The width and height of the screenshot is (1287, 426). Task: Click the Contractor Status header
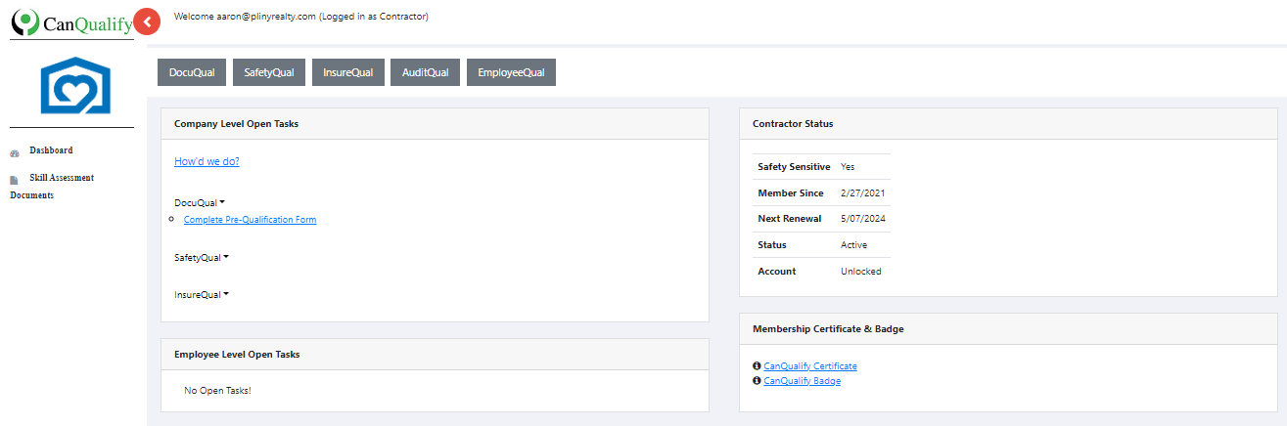point(1008,124)
